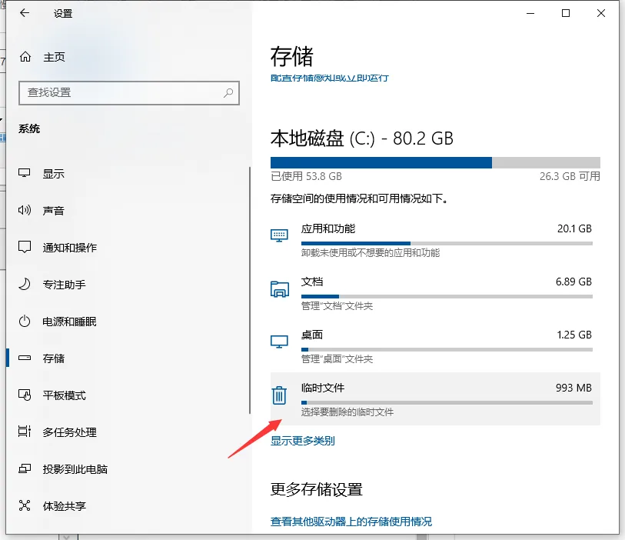This screenshot has height=540, width=625.
Task: Click the Focus assist (专注助手) moon icon
Action: (x=25, y=285)
